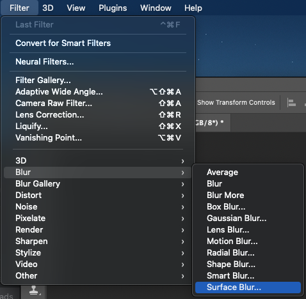This screenshot has width=306, height=299.
Task: Open Filter Gallery
Action: point(98,80)
